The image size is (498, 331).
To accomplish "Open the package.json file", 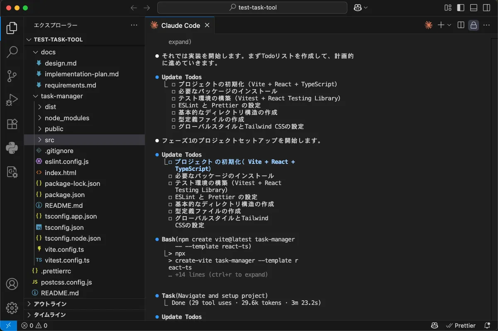I will [x=64, y=195].
